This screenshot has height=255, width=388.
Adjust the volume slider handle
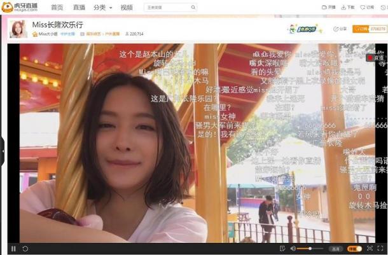(x=310, y=249)
